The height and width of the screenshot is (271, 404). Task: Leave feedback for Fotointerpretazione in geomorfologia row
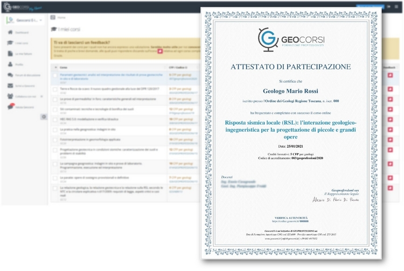click(x=390, y=140)
